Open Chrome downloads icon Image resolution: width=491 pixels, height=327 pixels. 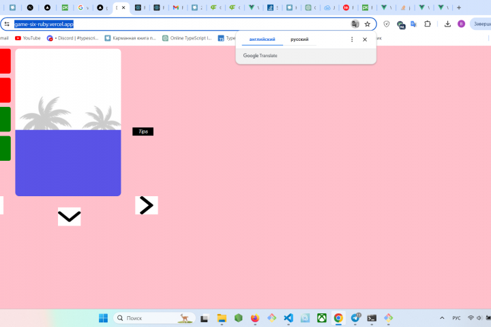click(x=447, y=24)
